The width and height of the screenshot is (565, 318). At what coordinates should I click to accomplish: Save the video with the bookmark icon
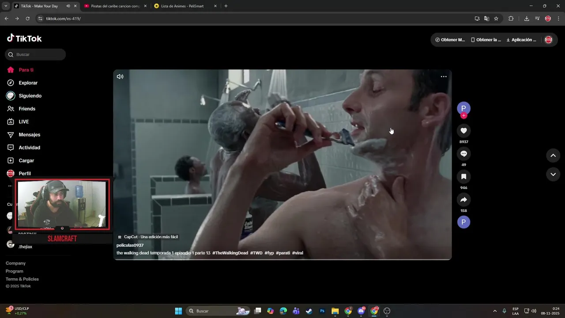pyautogui.click(x=463, y=177)
